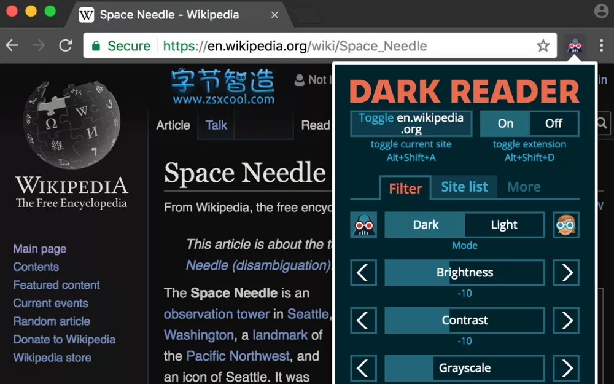Follow the Pacific Northwest link
This screenshot has width=614, height=384.
pyautogui.click(x=238, y=356)
